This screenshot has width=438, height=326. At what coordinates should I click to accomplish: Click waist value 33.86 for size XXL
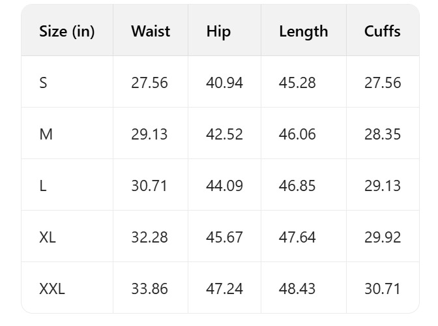[x=149, y=289]
